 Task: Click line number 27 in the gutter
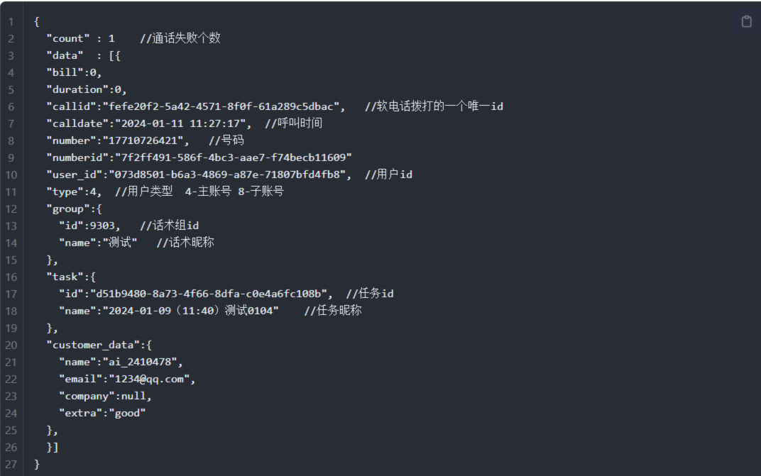pyautogui.click(x=11, y=464)
